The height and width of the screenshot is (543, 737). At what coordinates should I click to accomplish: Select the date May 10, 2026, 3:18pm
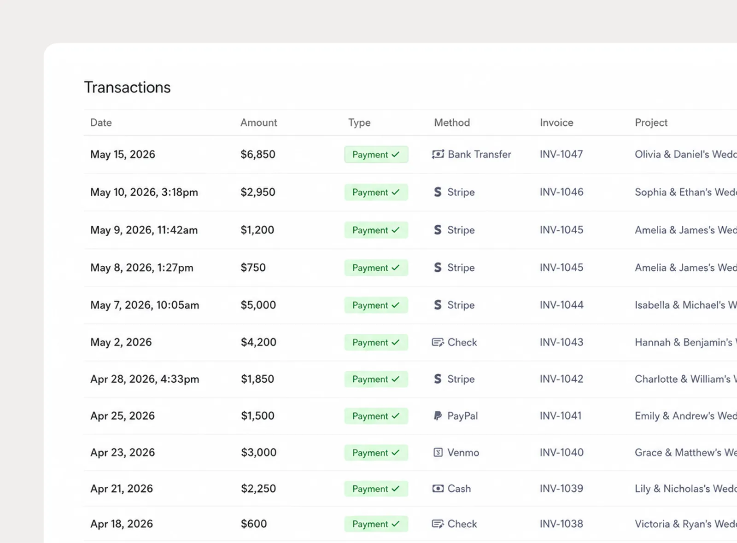pyautogui.click(x=144, y=192)
